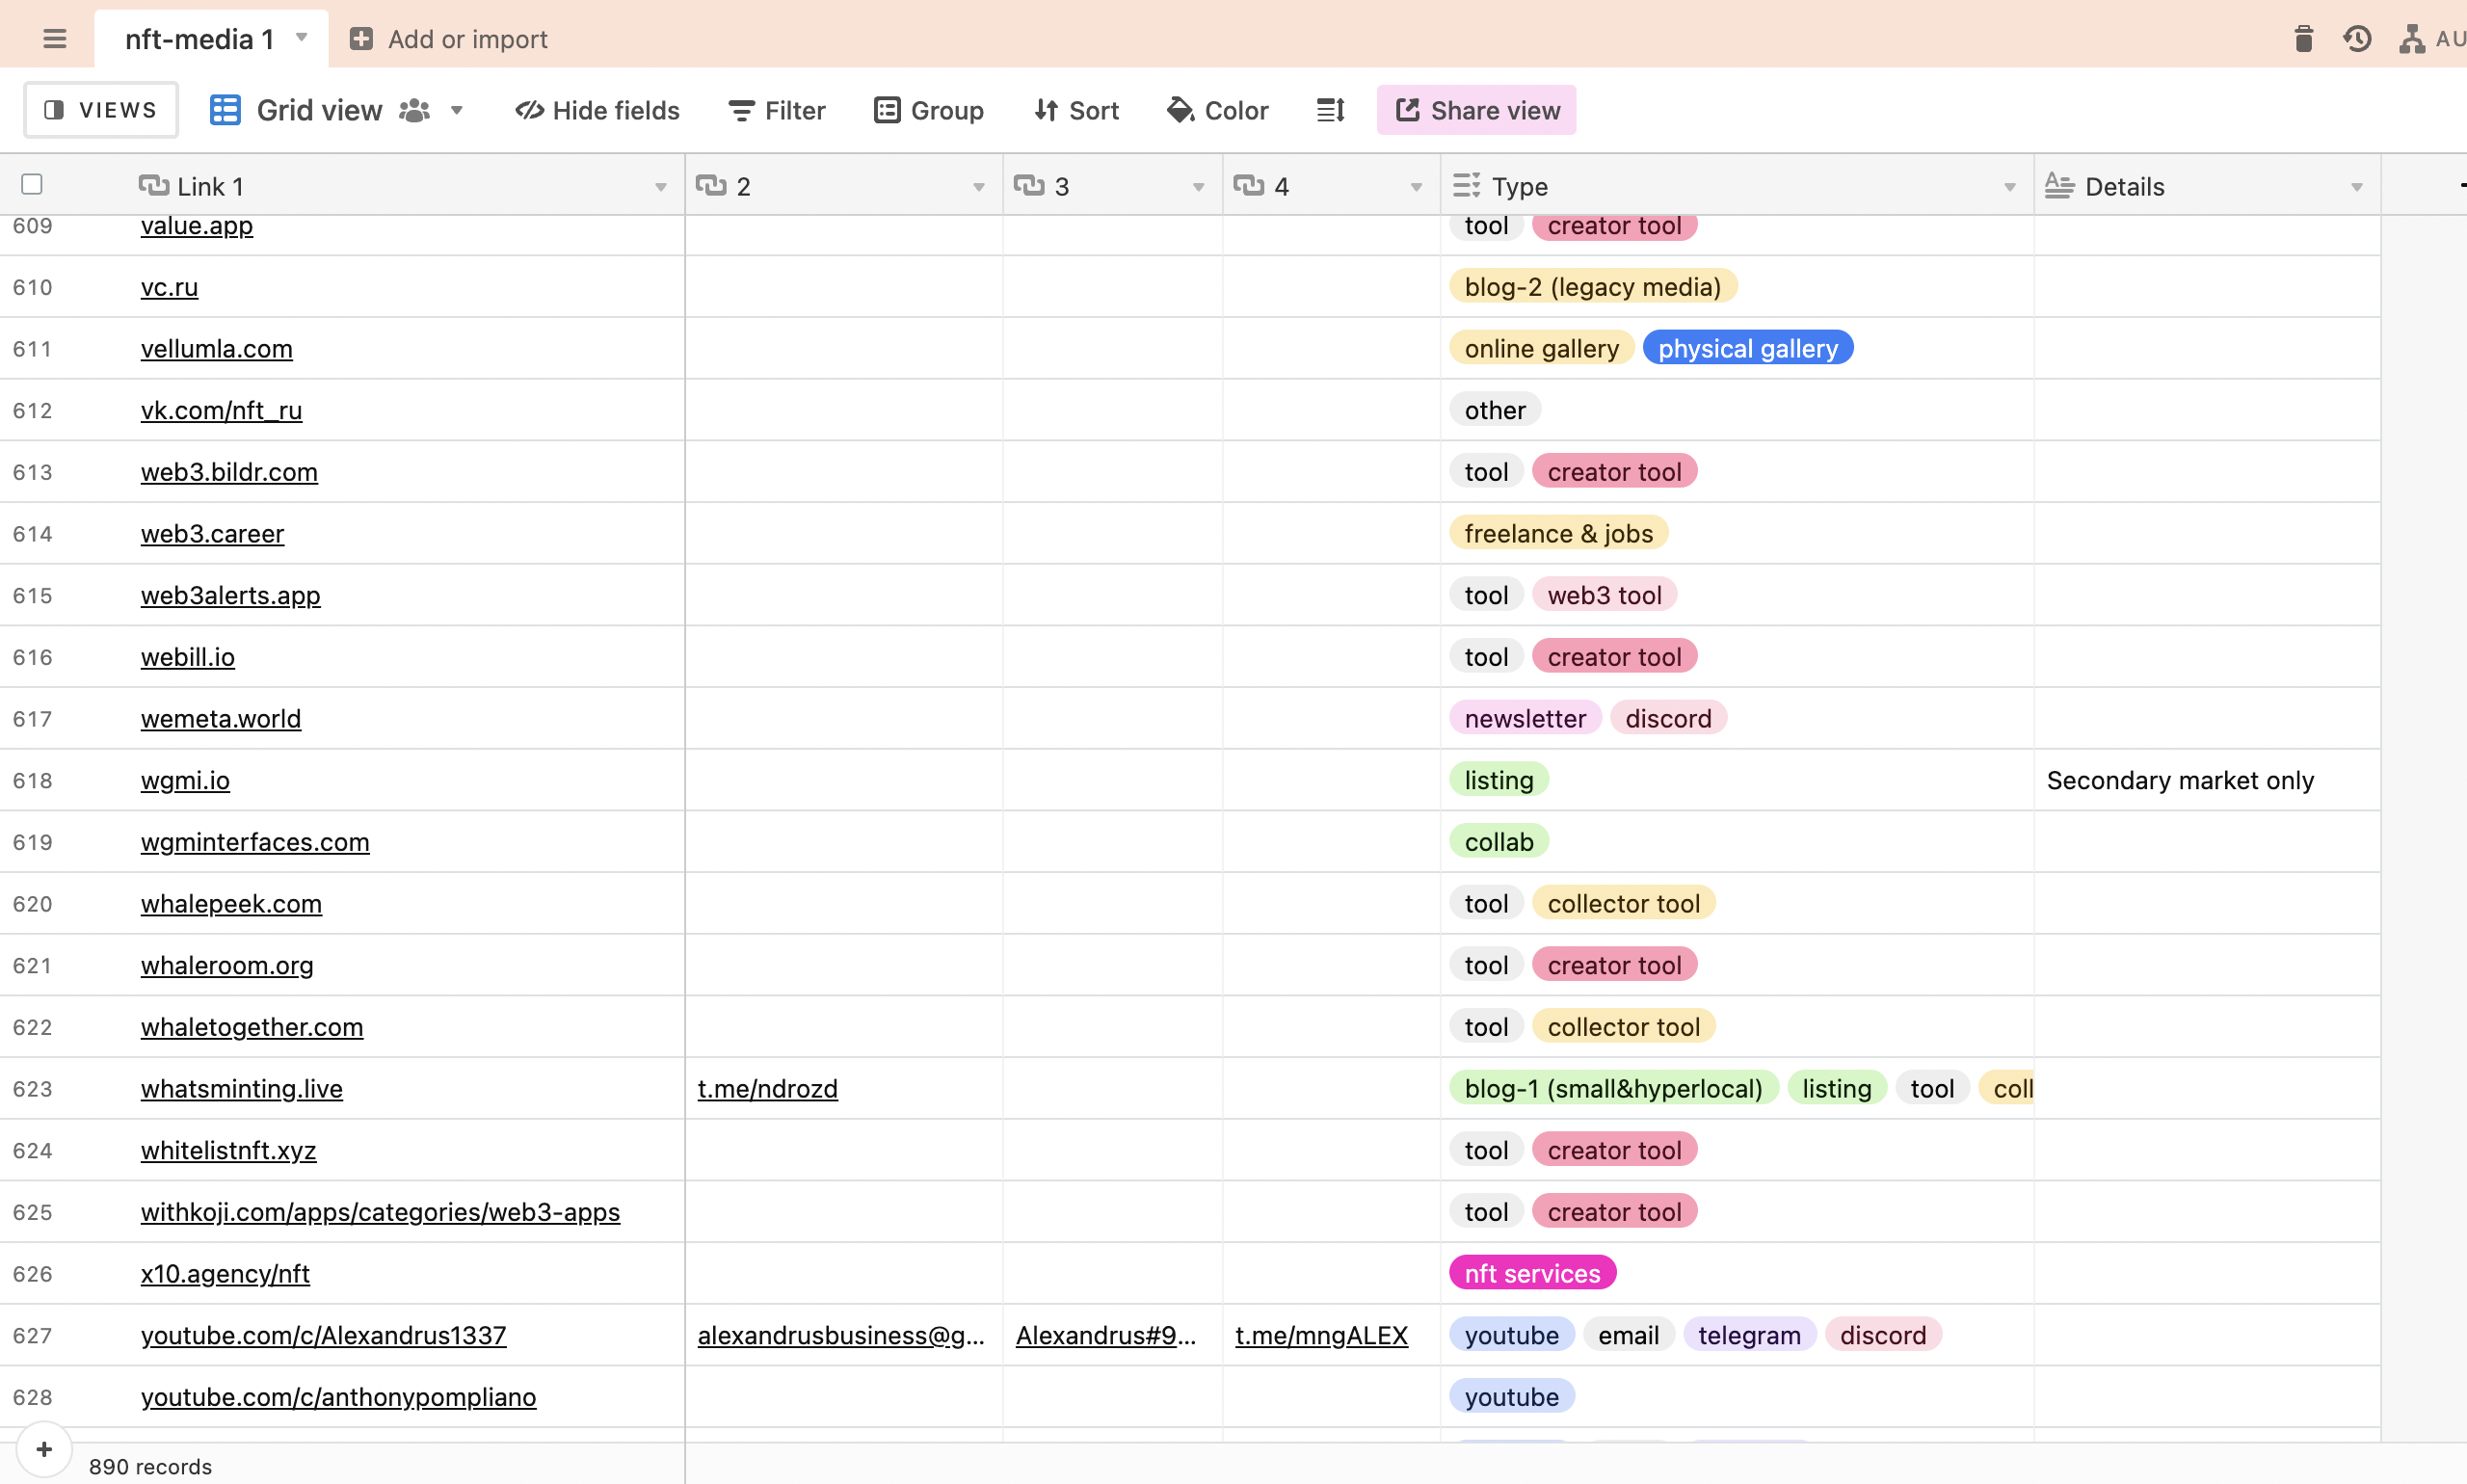Click the collab tag in row 619

[1498, 842]
